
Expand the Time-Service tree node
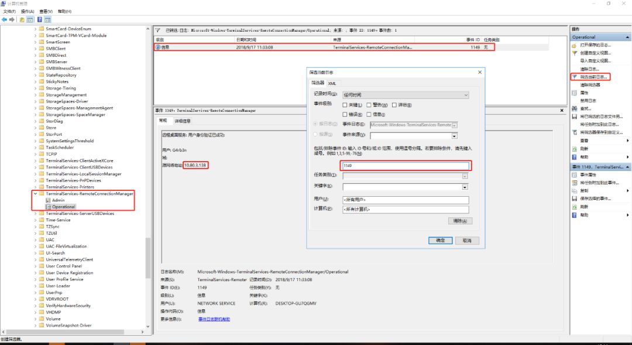[36, 220]
